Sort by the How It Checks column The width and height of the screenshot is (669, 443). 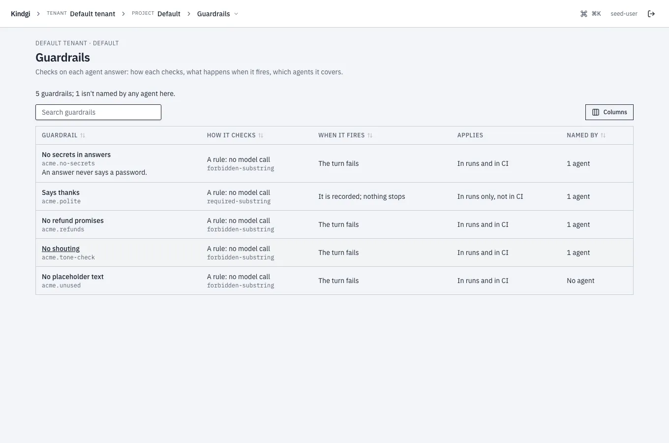point(235,135)
